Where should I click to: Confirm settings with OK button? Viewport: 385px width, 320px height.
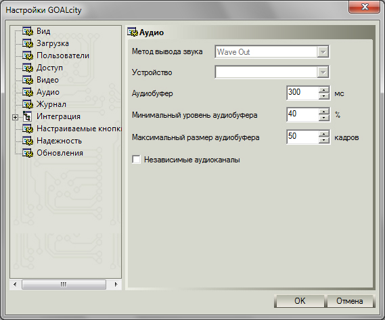pyautogui.click(x=300, y=301)
